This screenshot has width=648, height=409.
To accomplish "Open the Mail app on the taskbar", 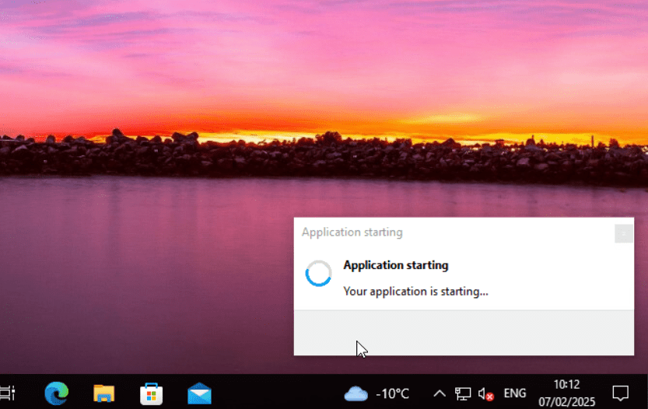I will (199, 393).
